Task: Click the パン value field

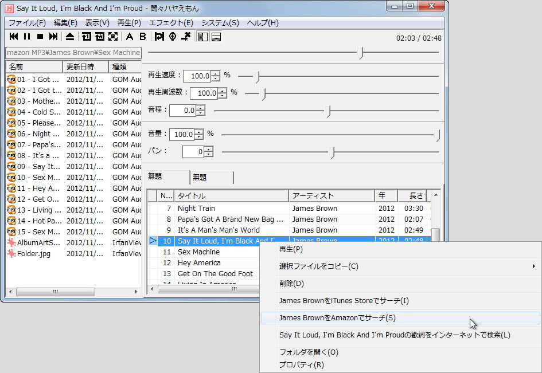Action: [193, 152]
